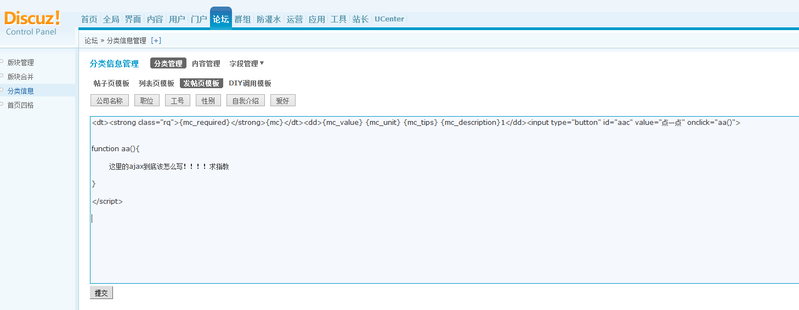This screenshot has width=799, height=310.
Task: Open the 工具 top menu
Action: 338,19
